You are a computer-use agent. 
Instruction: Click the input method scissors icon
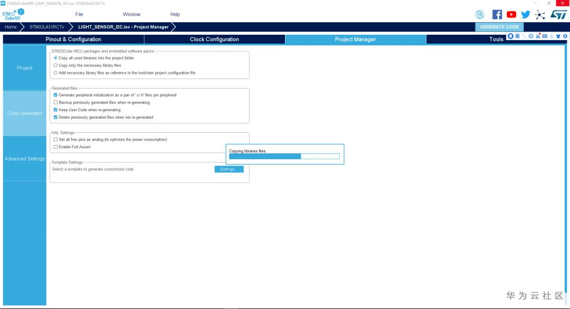pyautogui.click(x=538, y=36)
